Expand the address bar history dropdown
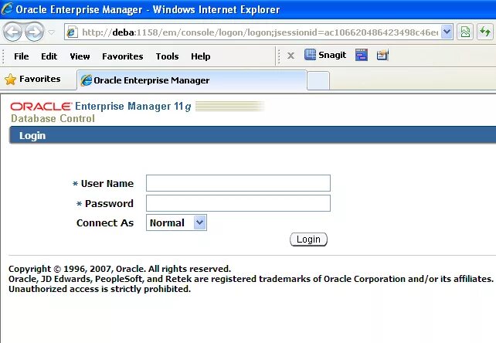The image size is (496, 343). [x=447, y=32]
